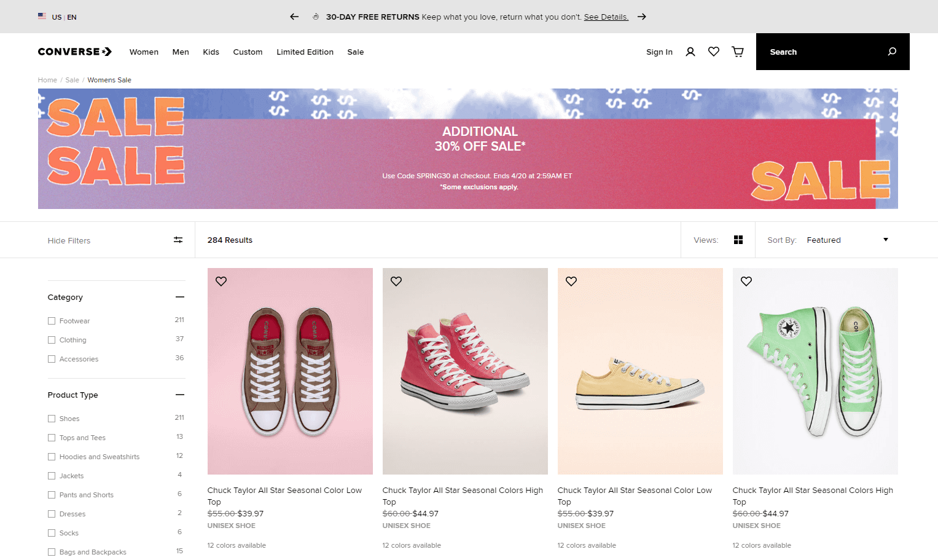Image resolution: width=938 pixels, height=560 pixels.
Task: Open the green Seasonal Colors High Top title
Action: (813, 496)
